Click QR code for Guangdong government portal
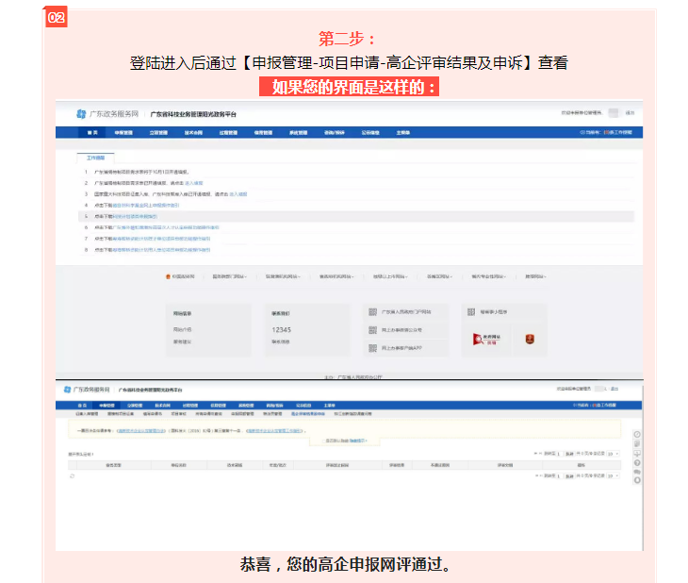688x583 pixels. click(x=372, y=311)
